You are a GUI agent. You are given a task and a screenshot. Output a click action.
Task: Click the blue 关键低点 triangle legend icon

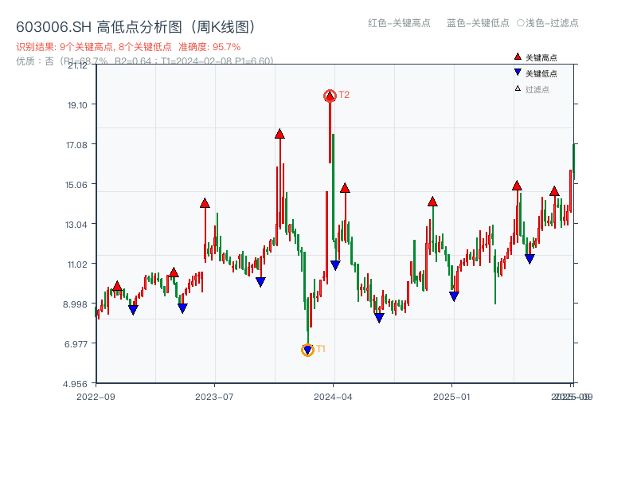(x=516, y=72)
